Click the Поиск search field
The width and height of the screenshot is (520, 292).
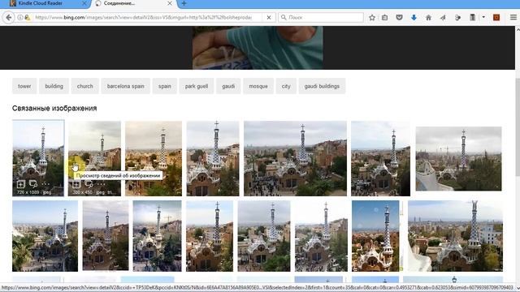[x=321, y=18]
